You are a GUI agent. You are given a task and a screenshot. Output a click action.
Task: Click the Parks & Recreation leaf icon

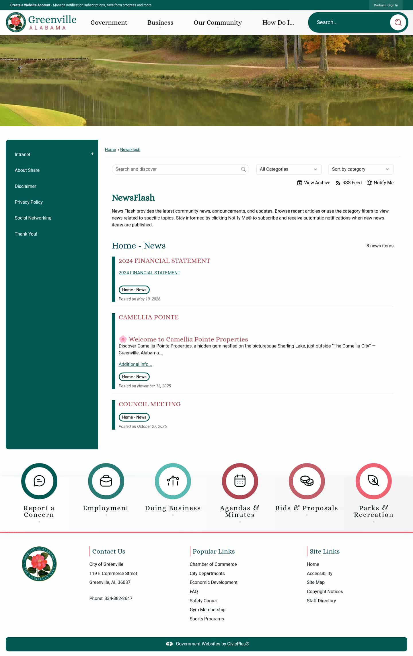click(x=374, y=481)
